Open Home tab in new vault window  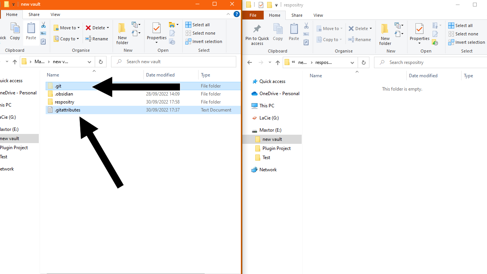12,14
